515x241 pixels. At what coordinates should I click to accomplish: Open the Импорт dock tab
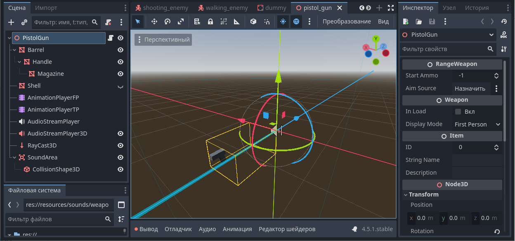point(46,8)
